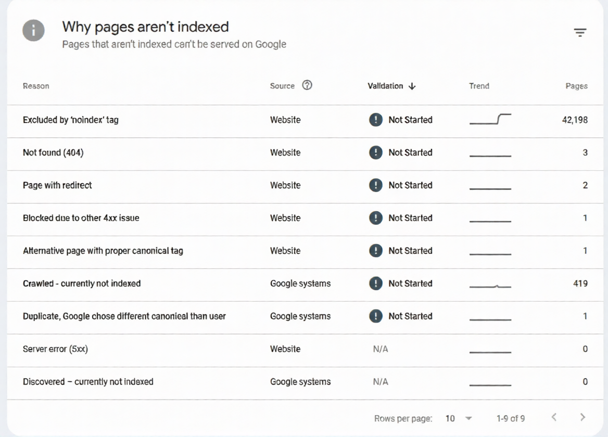This screenshot has height=437, width=608.
Task: Sort by the Validation column header
Action: [x=385, y=86]
